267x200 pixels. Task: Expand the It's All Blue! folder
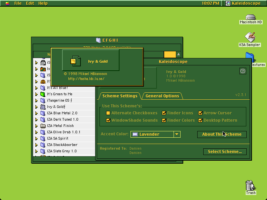coord(36,88)
